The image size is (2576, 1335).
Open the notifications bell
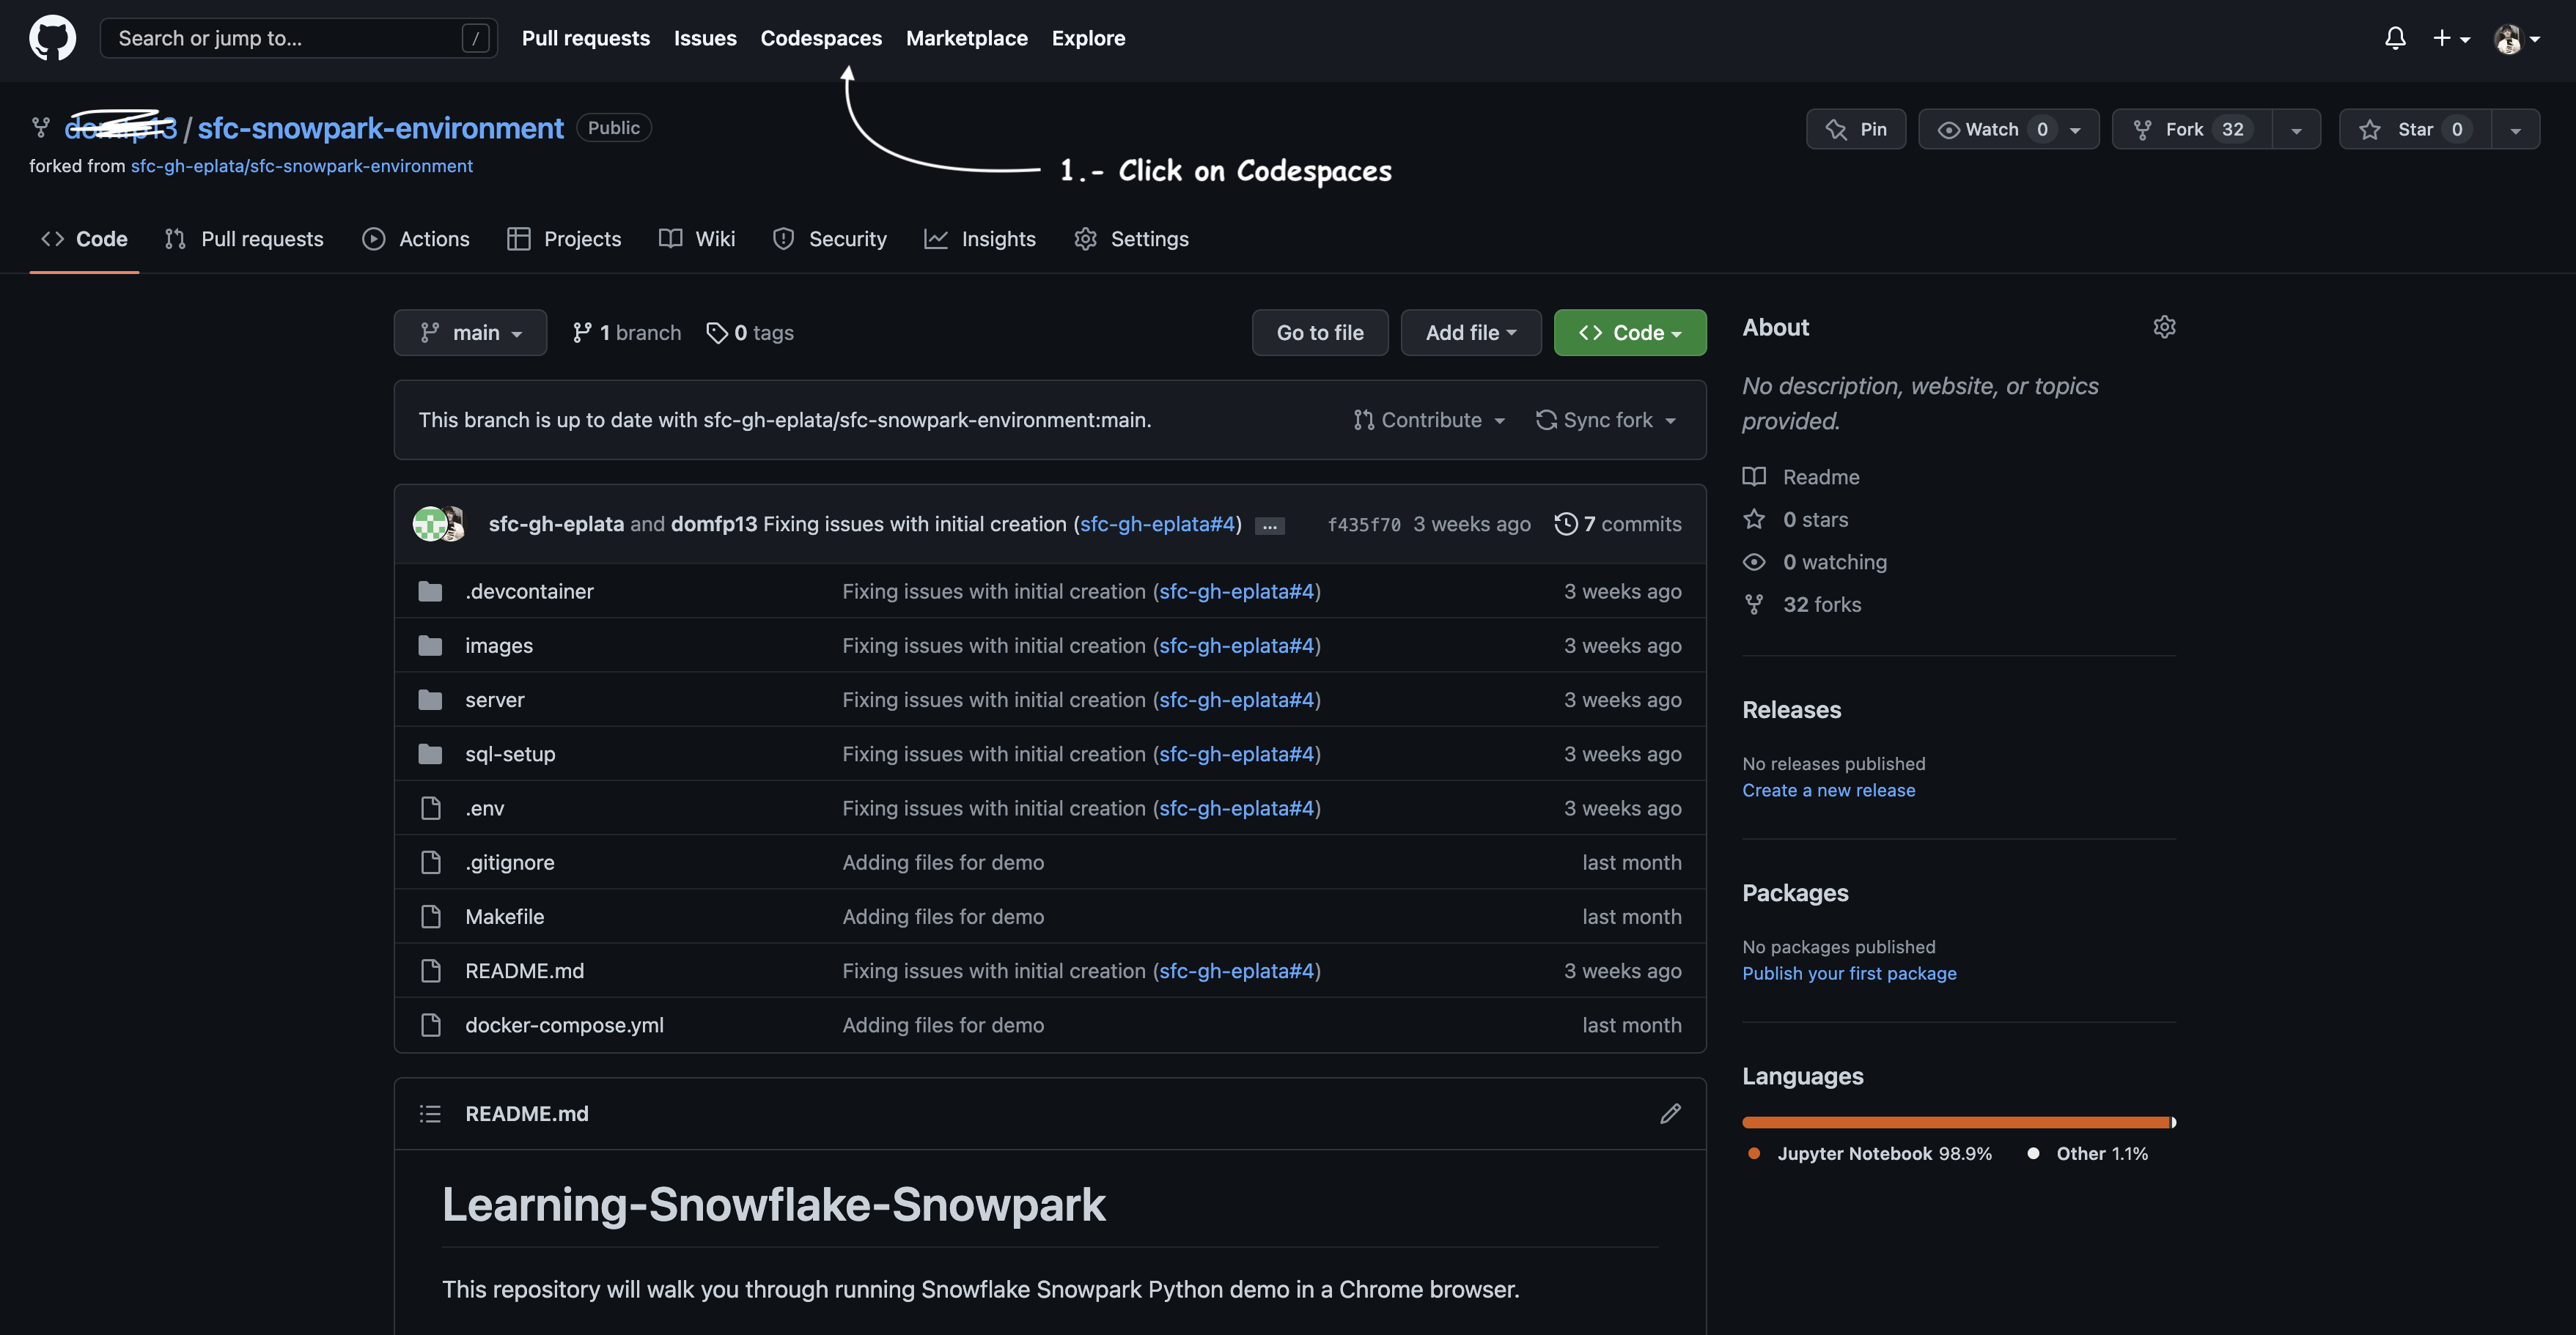(2394, 38)
